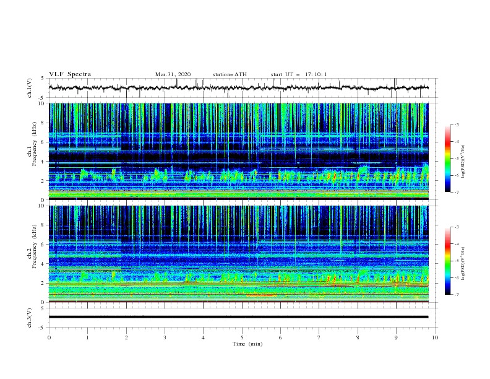Click the "3" tick on time axis

click(x=165, y=338)
